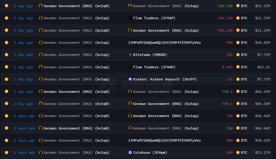Click the 200 BTC amount value
276x159 pixels.
click(229, 152)
